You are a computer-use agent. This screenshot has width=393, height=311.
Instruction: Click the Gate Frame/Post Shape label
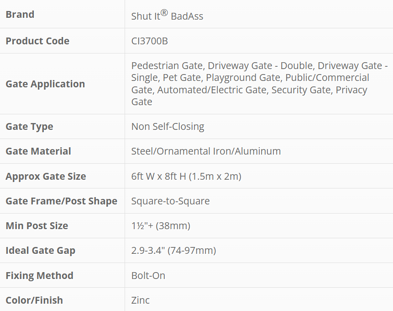(x=61, y=201)
